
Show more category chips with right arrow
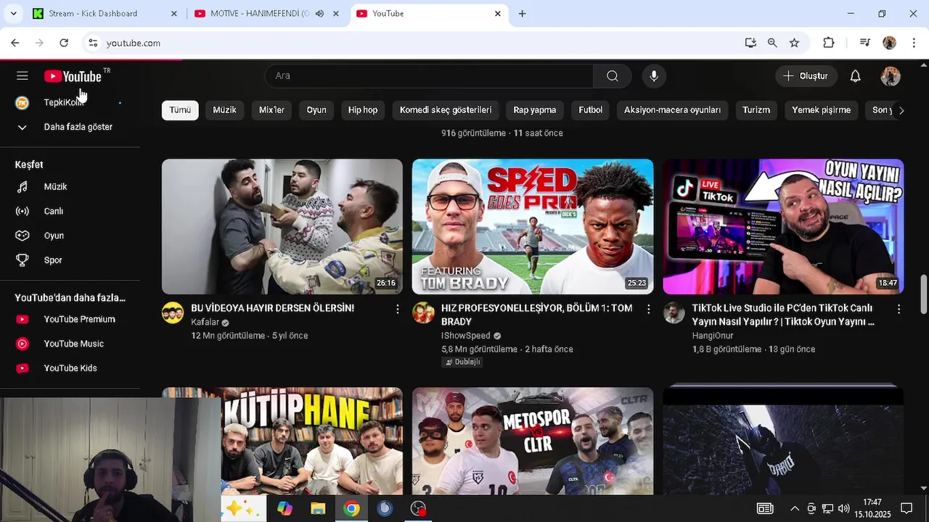coord(901,110)
